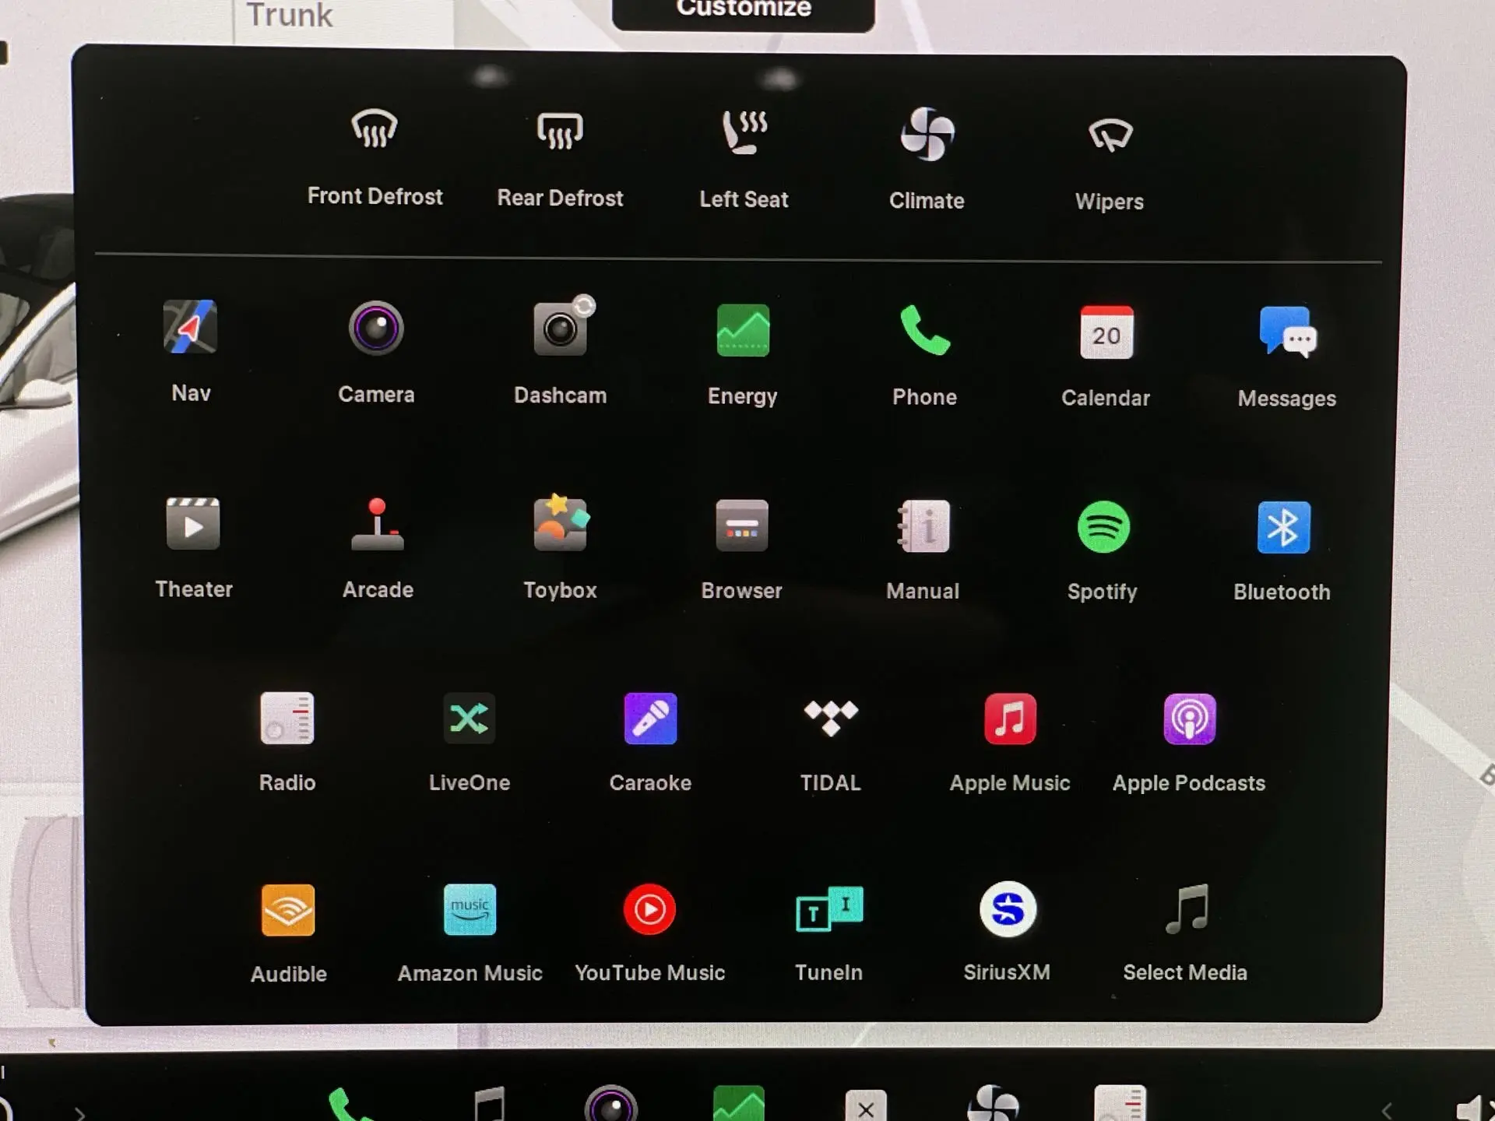Open the Phone app in drawer

[924, 355]
